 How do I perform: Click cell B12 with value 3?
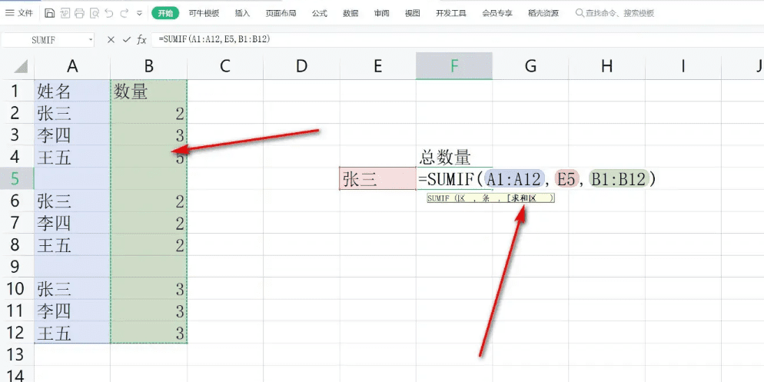[148, 333]
